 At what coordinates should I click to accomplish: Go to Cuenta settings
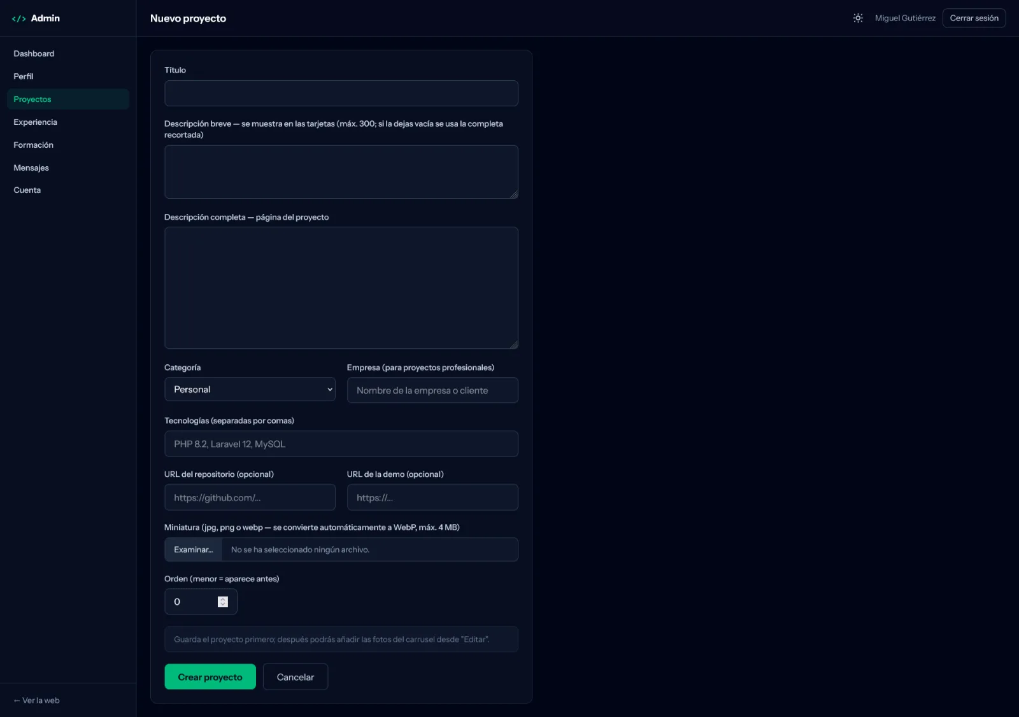tap(68, 190)
